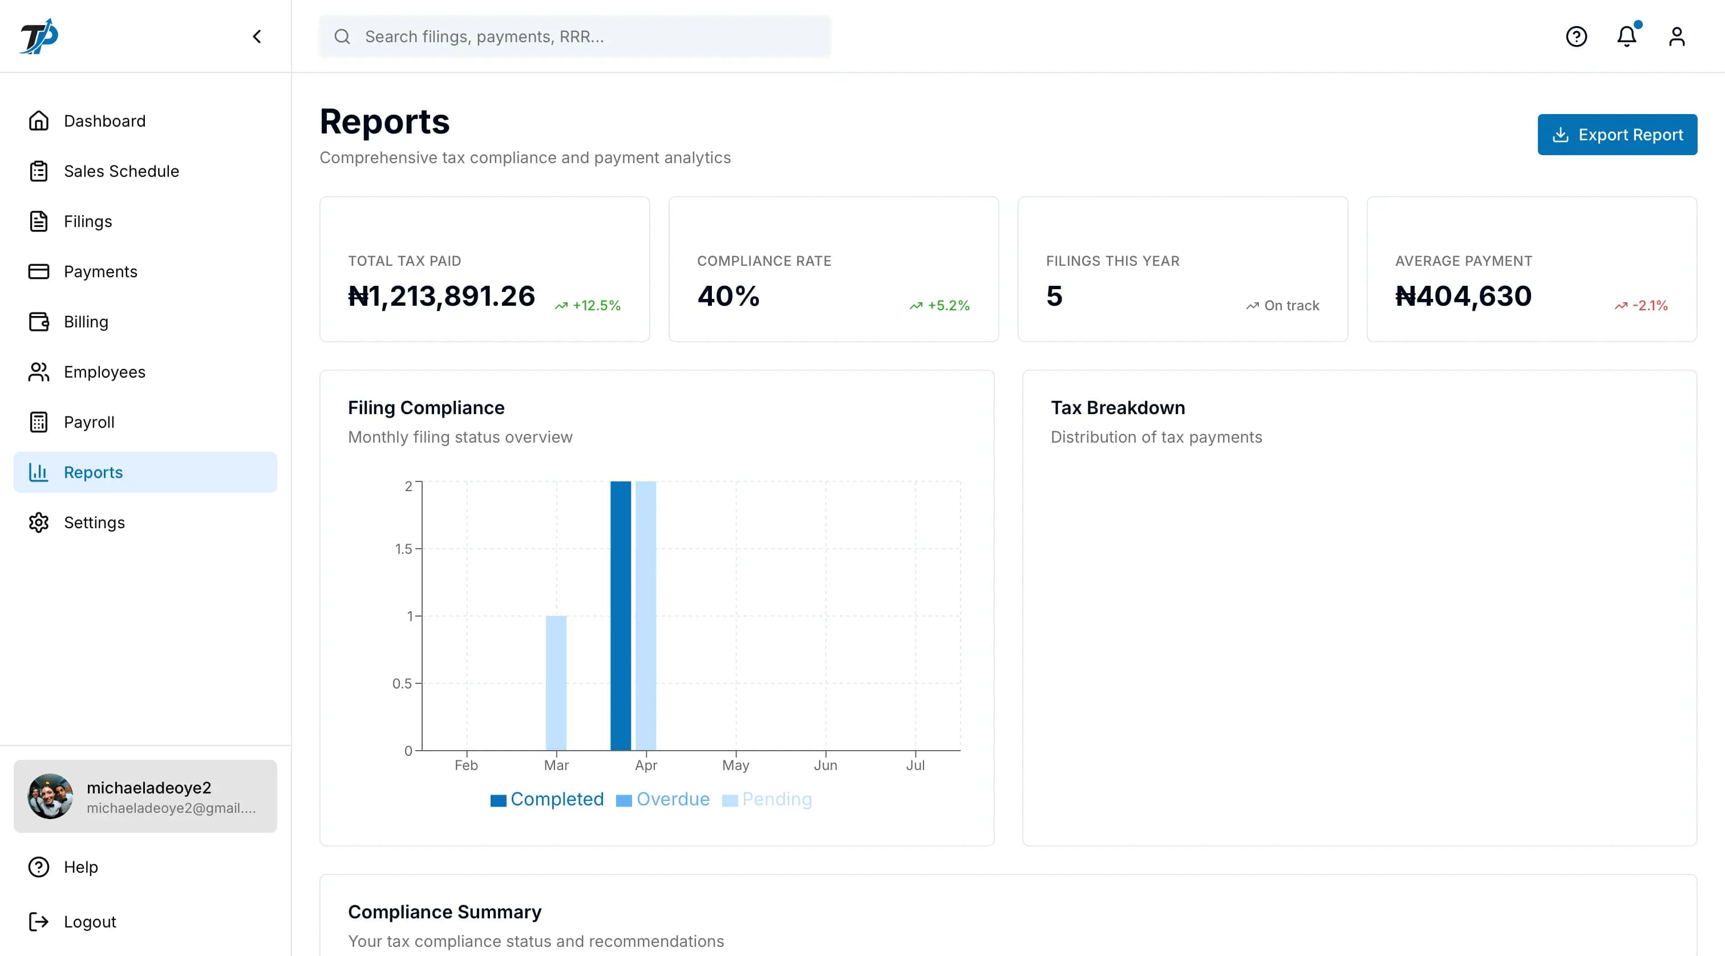Click the Filings document icon
Screen dimensions: 1725x956
(39, 221)
